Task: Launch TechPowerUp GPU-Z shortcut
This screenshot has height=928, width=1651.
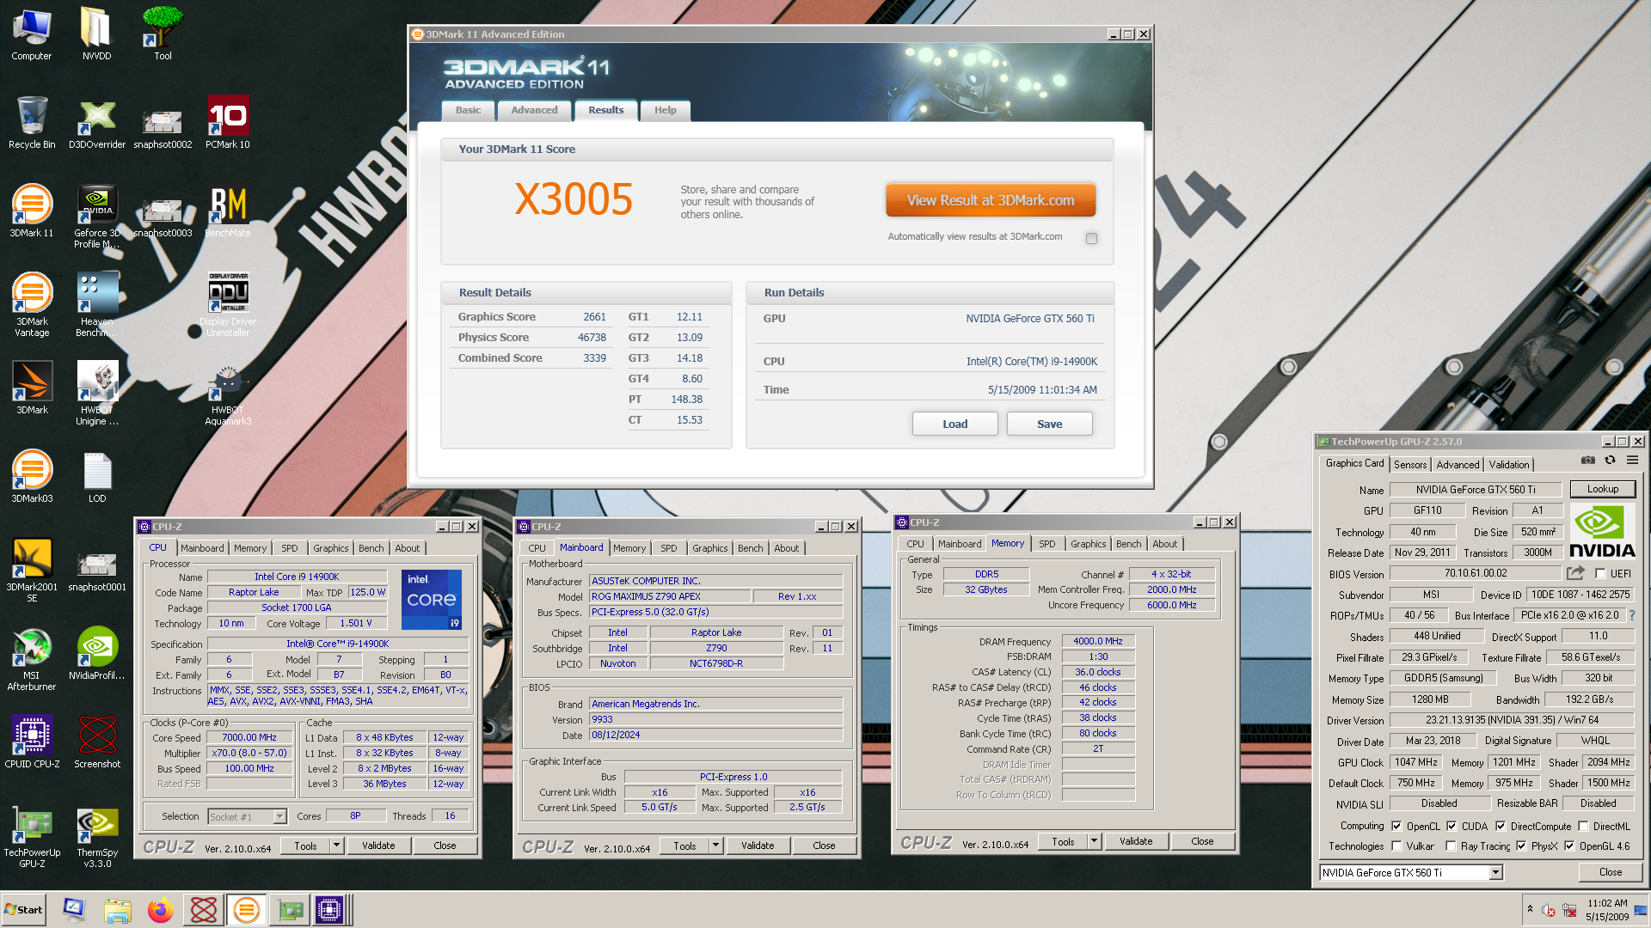Action: coord(32,836)
